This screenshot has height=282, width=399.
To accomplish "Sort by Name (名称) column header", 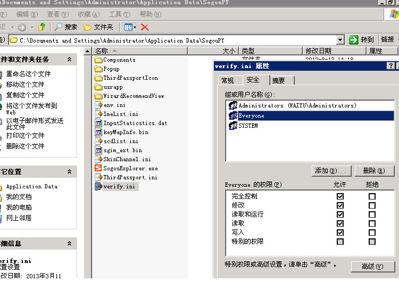I will (x=140, y=51).
